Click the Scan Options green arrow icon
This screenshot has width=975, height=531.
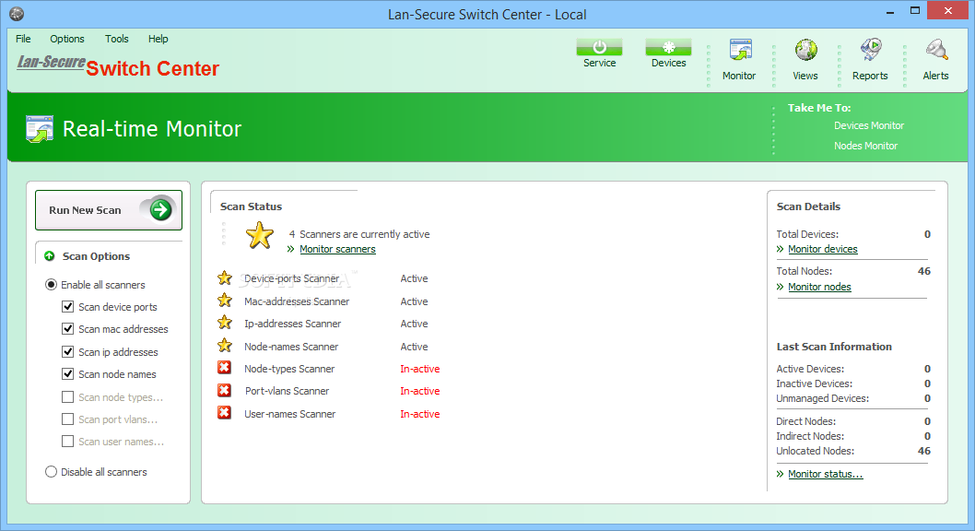pos(49,256)
